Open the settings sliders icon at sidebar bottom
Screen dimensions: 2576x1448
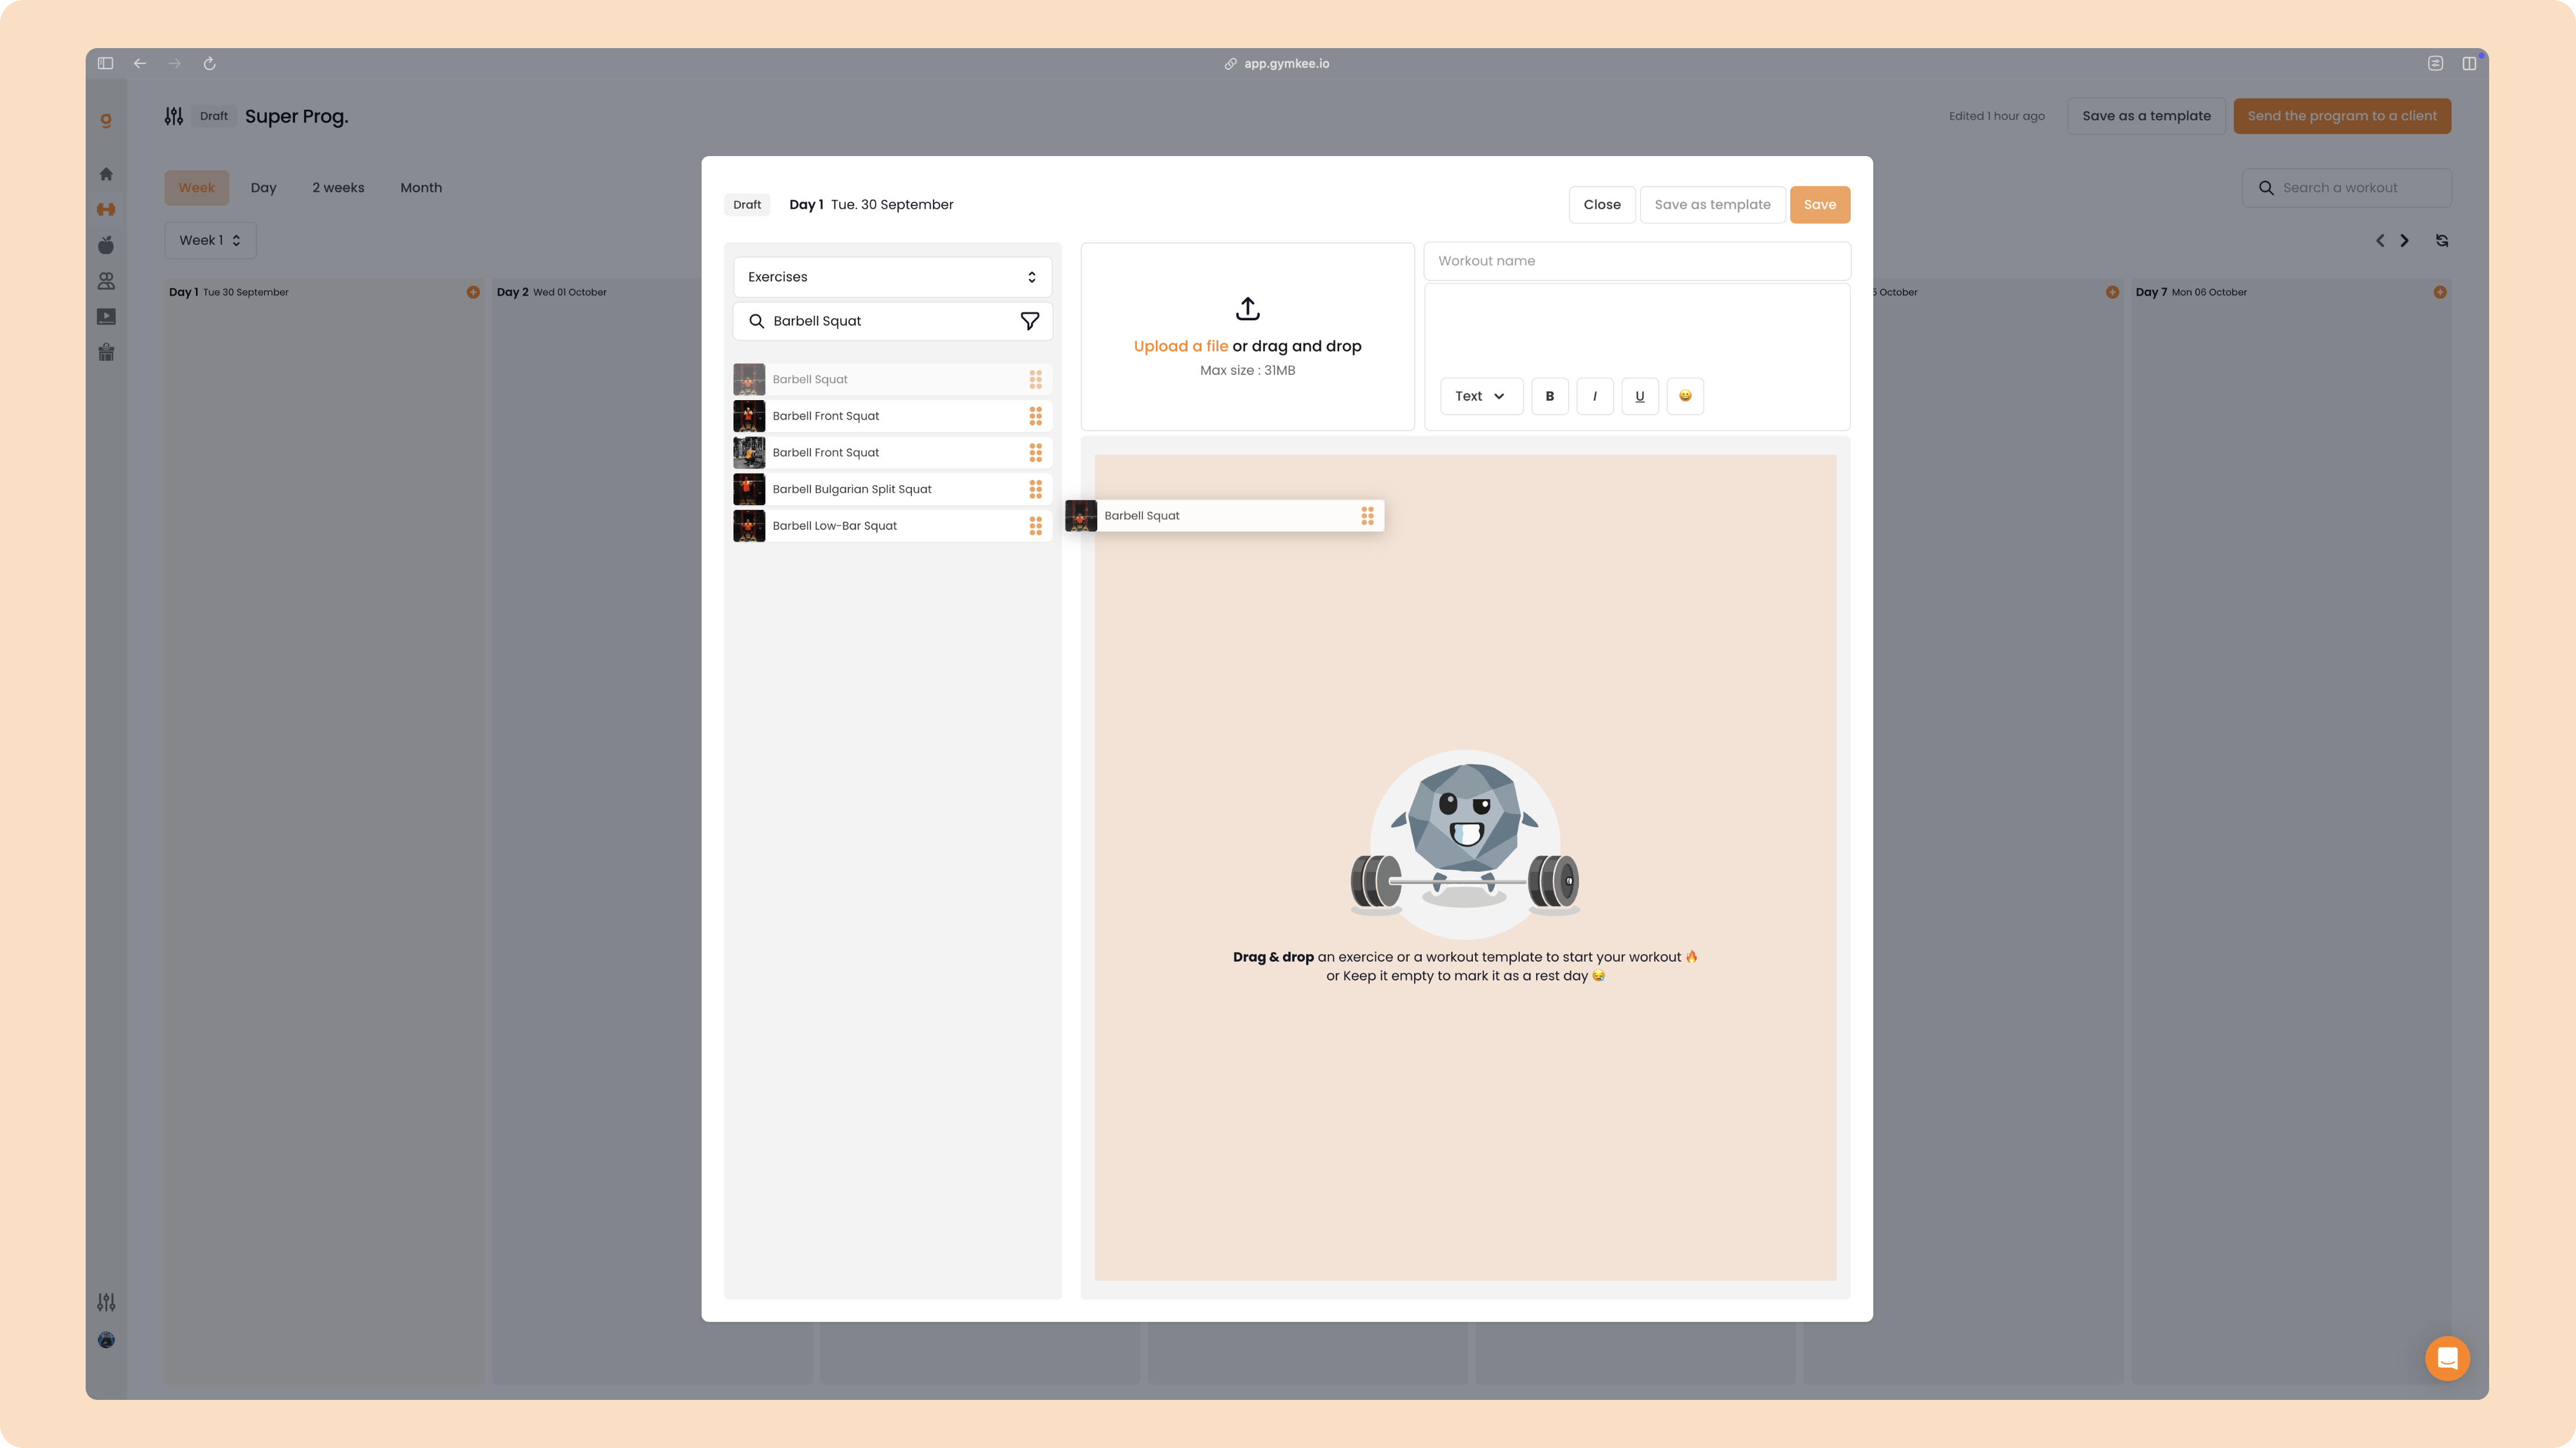106,1302
